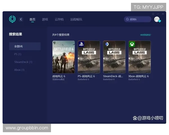Click the search magnifier icon
This screenshot has height=135, width=169.
pos(127,19)
